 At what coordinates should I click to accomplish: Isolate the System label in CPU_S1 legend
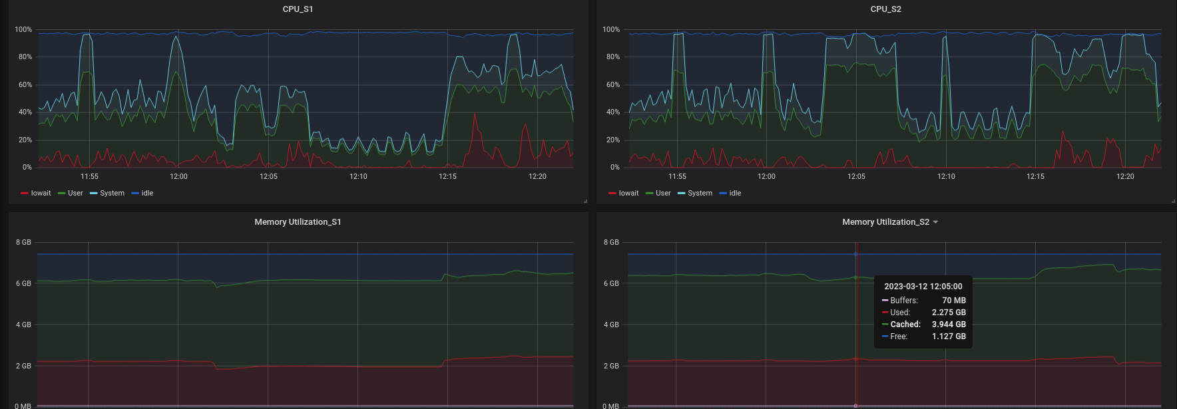[x=112, y=194]
